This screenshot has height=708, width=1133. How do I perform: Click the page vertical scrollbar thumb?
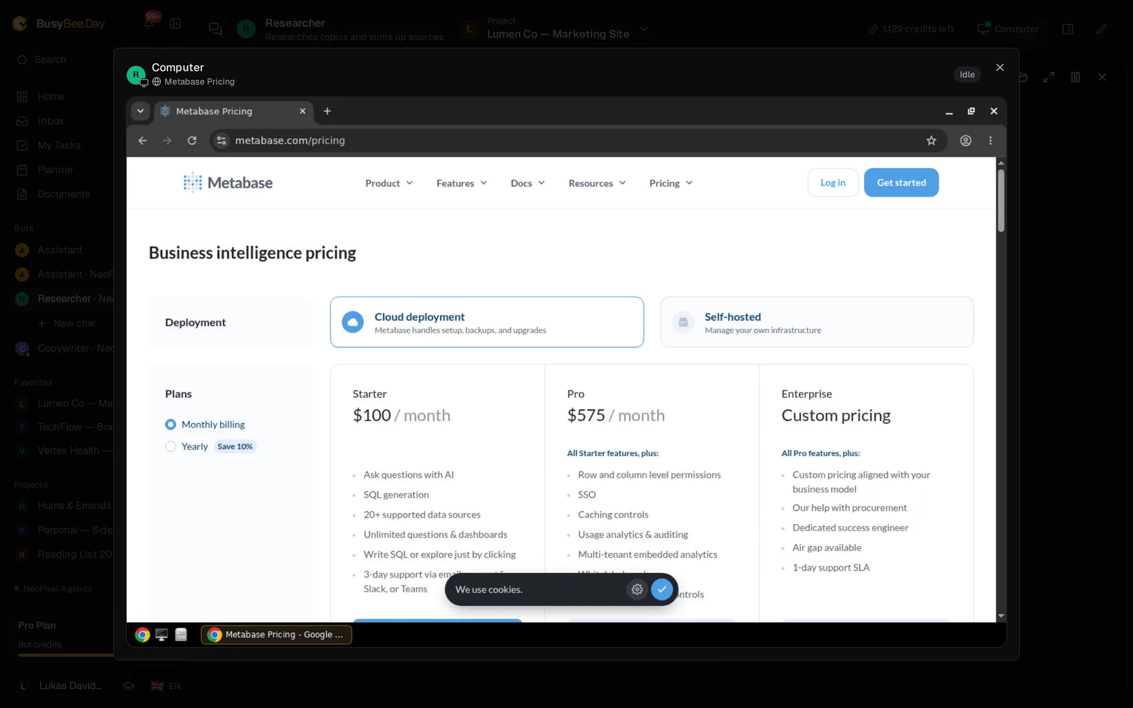1001,201
